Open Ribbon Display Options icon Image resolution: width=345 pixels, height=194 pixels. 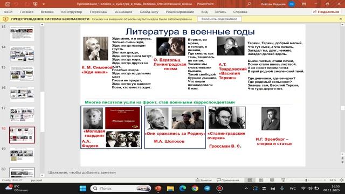click(304, 4)
